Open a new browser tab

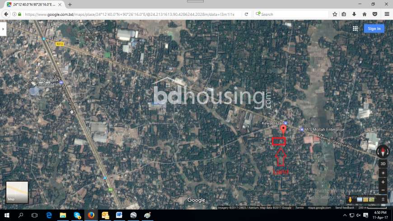tap(70, 5)
